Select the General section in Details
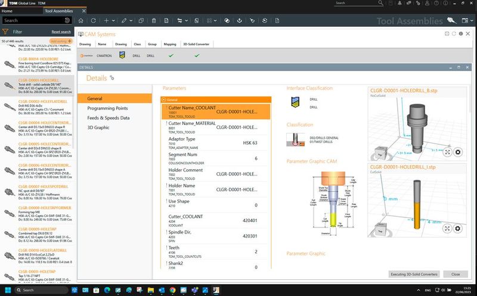477x296 pixels. 114,98
